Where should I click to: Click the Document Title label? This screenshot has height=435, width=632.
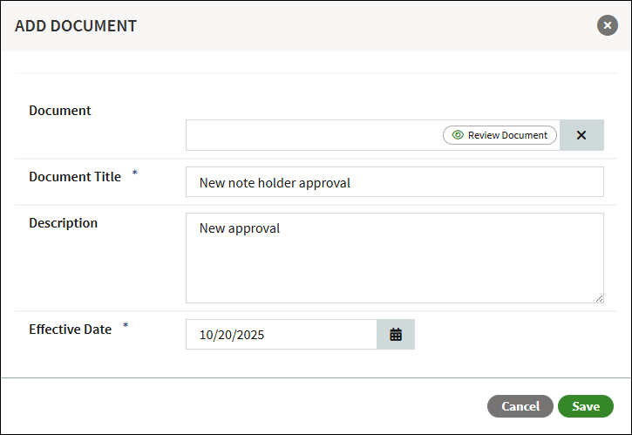(75, 176)
